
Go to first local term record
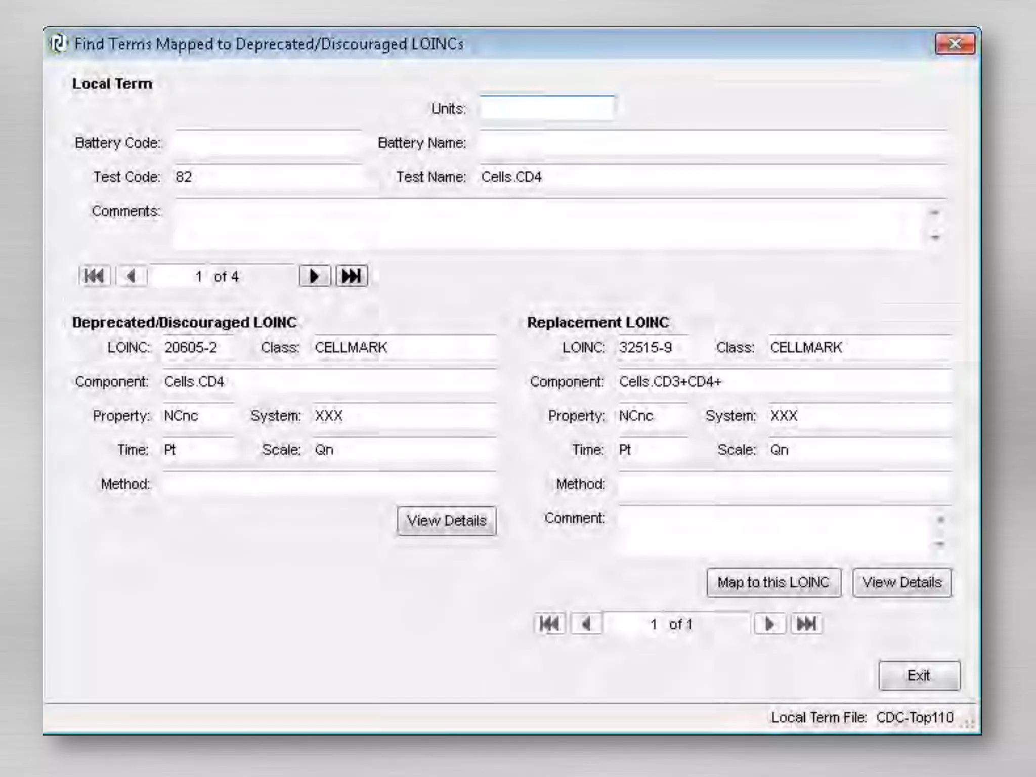(95, 276)
